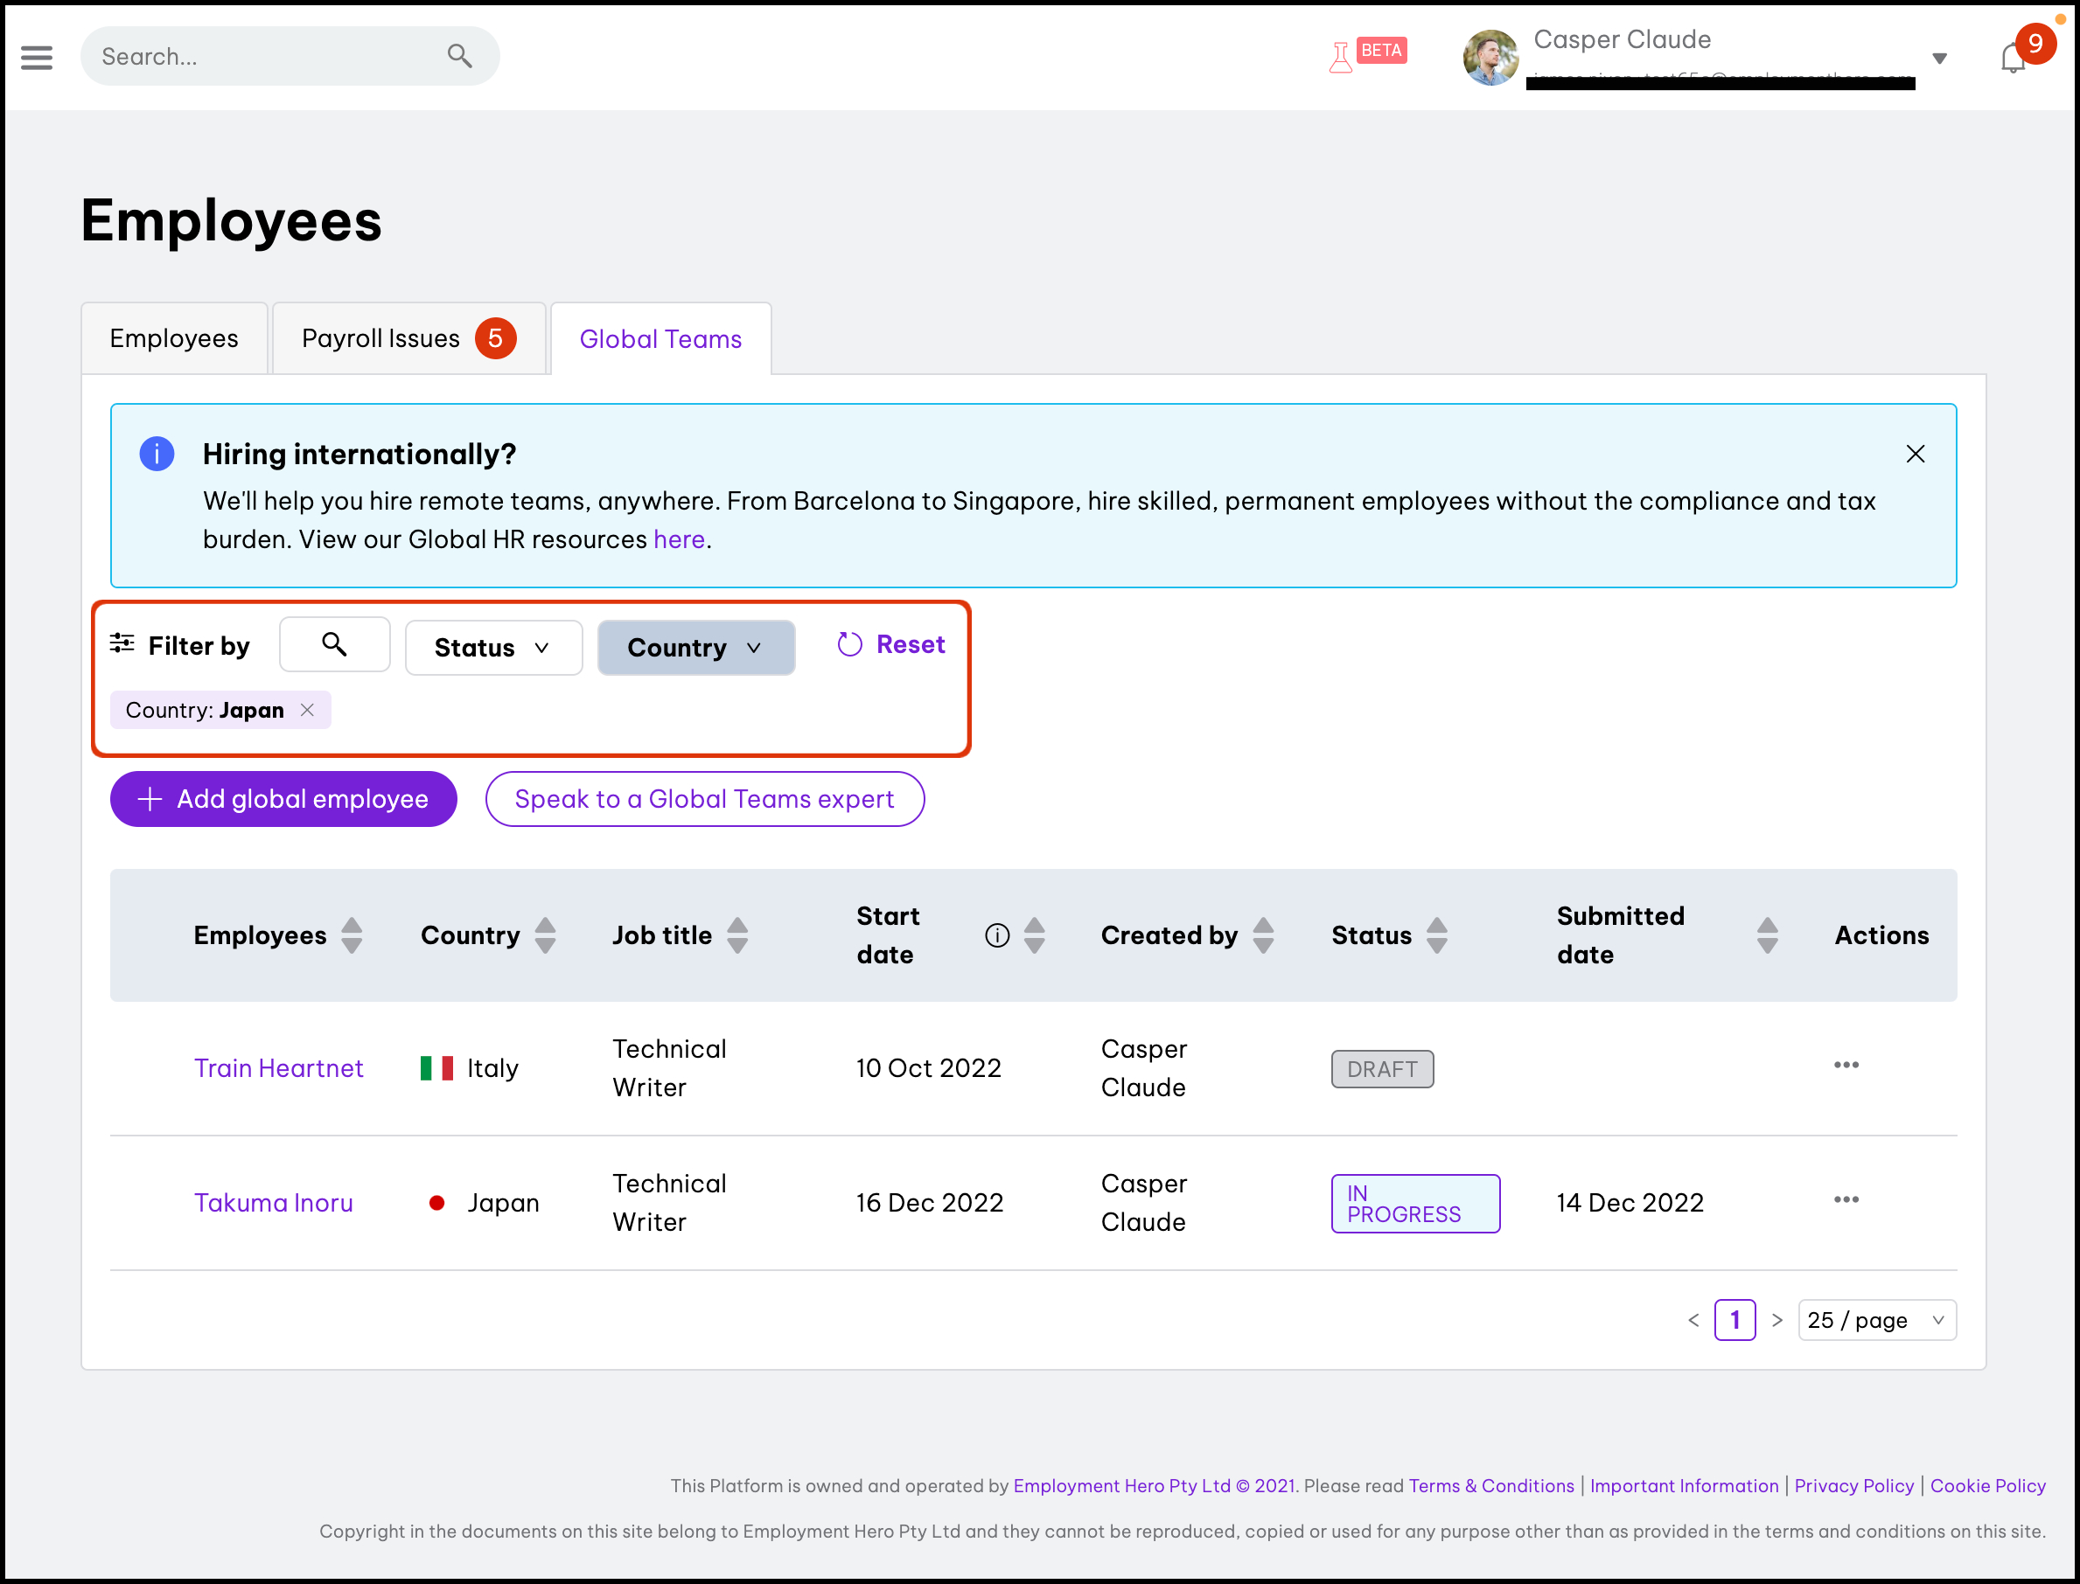Screen dimensions: 2080x1584
Task: Sort table by Status column
Action: point(1436,935)
